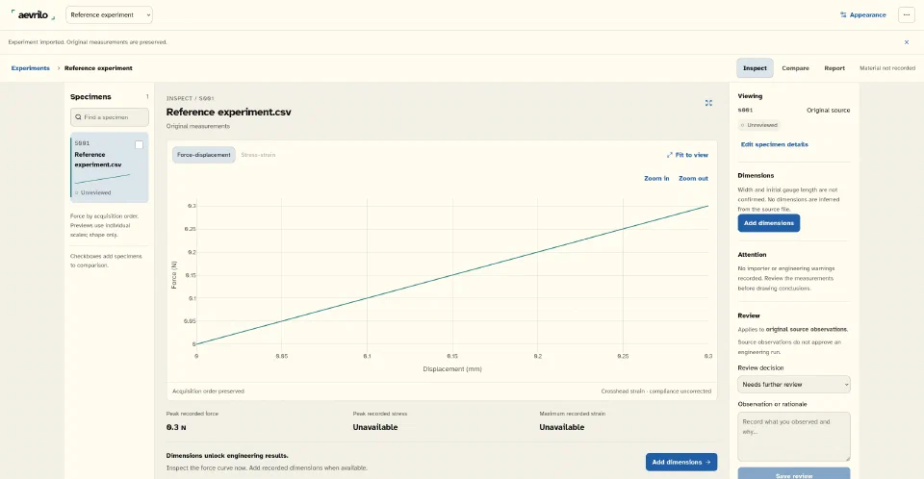Select the Force-displacement chart tab

(x=204, y=155)
